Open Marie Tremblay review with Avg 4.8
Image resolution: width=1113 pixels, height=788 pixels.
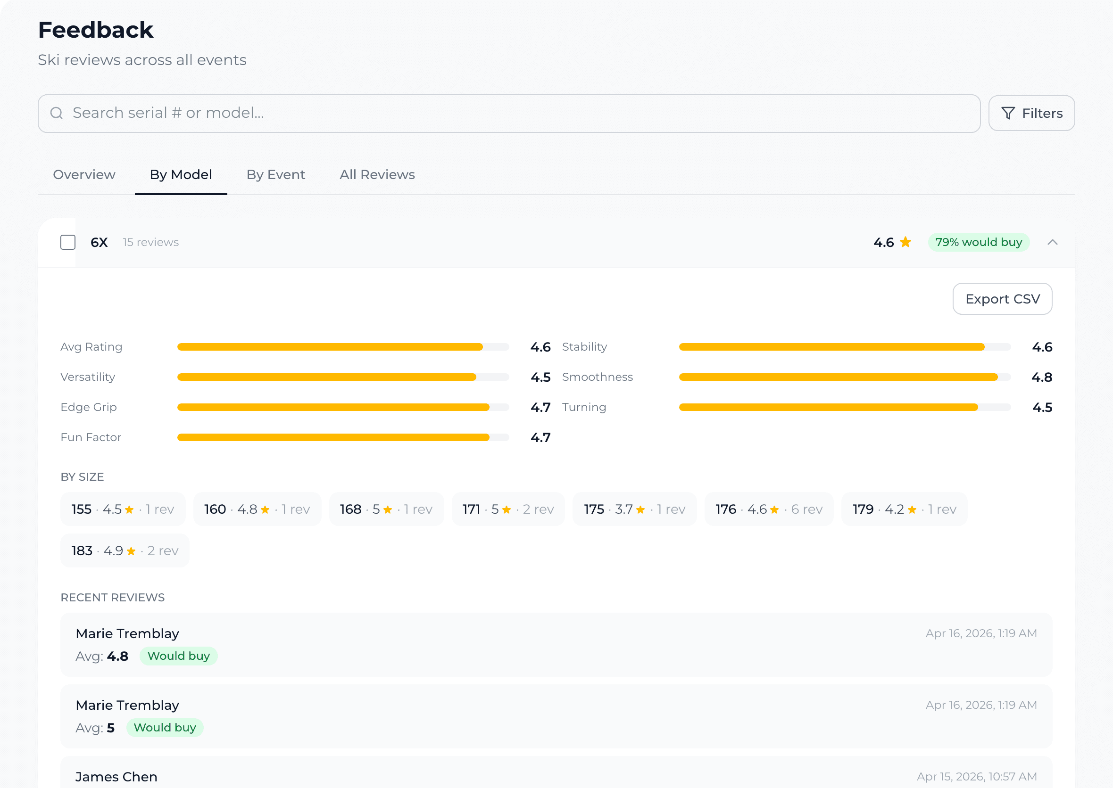tap(556, 645)
